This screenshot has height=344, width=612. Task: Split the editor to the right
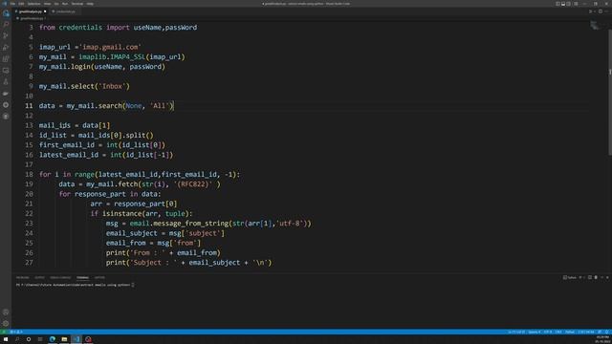pos(601,11)
